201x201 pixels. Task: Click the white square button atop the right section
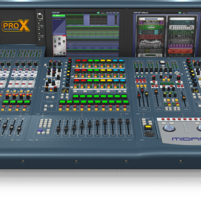click(x=162, y=62)
